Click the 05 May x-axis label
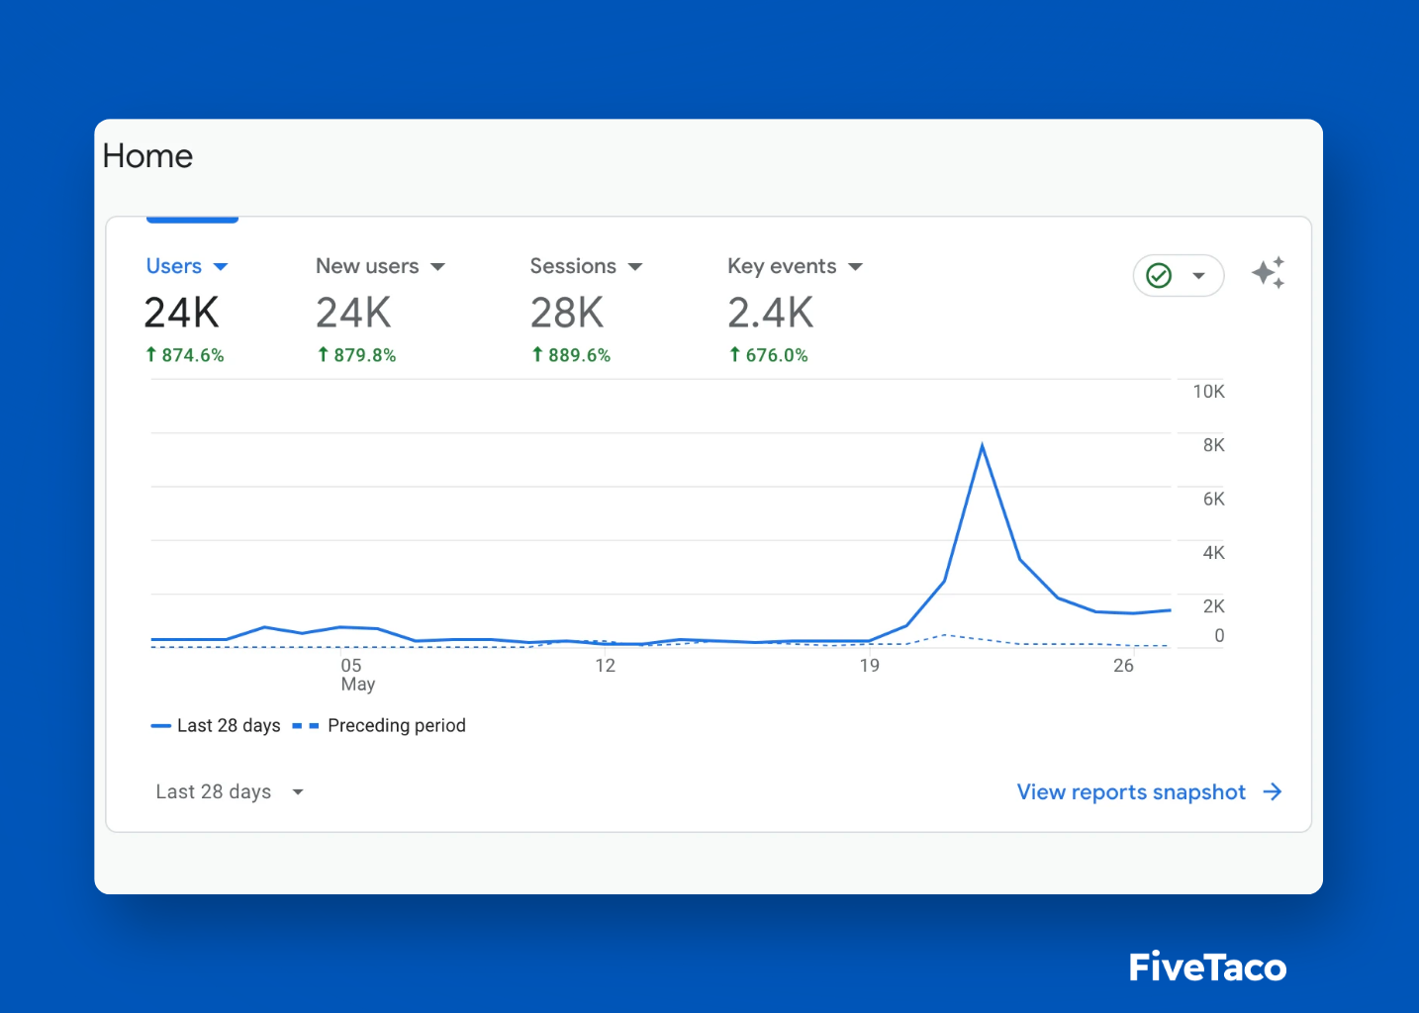 pyautogui.click(x=356, y=675)
